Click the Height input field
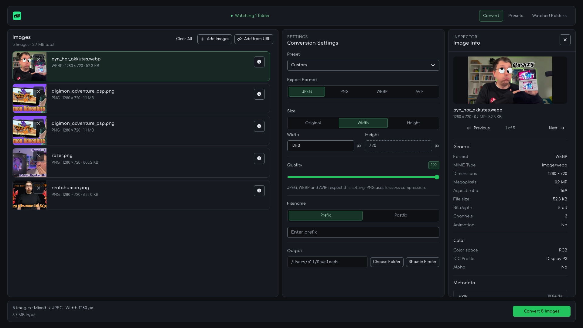Image resolution: width=583 pixels, height=328 pixels. click(x=398, y=146)
